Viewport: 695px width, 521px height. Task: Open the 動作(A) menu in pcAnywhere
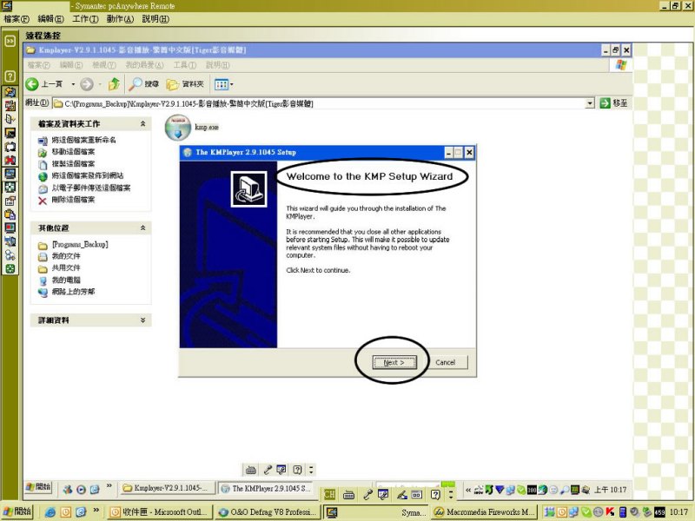click(x=120, y=19)
